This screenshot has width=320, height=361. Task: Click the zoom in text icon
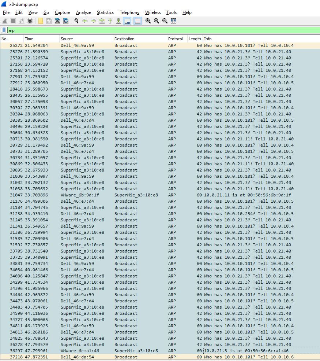click(x=148, y=21)
